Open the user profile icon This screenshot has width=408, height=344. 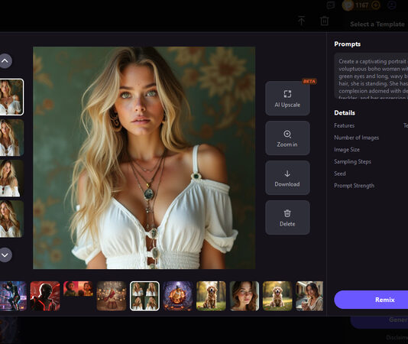click(392, 5)
